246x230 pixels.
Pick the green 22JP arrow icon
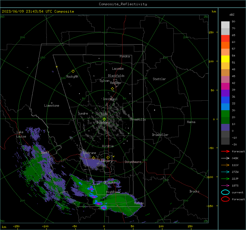pyautogui.click(x=225, y=179)
